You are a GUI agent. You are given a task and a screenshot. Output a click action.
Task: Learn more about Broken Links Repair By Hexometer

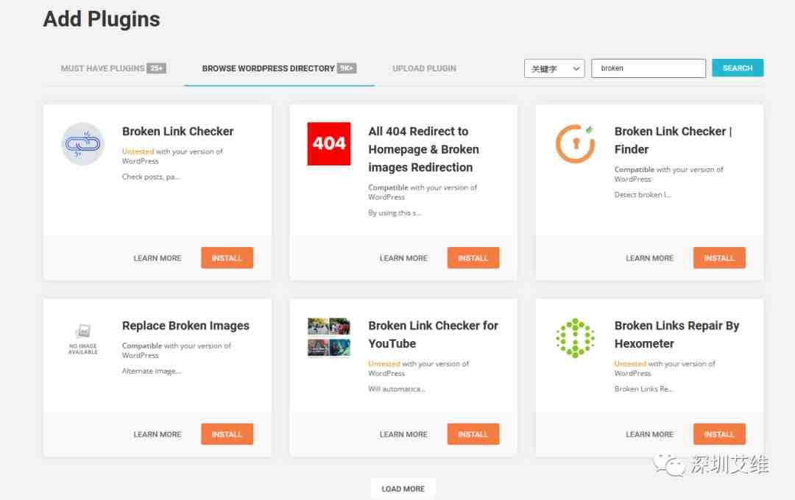[649, 435]
